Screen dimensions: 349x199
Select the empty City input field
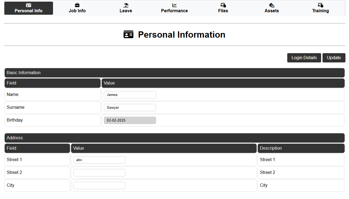coord(99,185)
